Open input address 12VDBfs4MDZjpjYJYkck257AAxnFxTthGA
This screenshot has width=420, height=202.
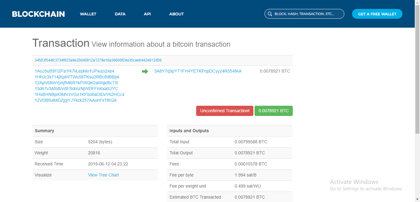tap(76, 100)
